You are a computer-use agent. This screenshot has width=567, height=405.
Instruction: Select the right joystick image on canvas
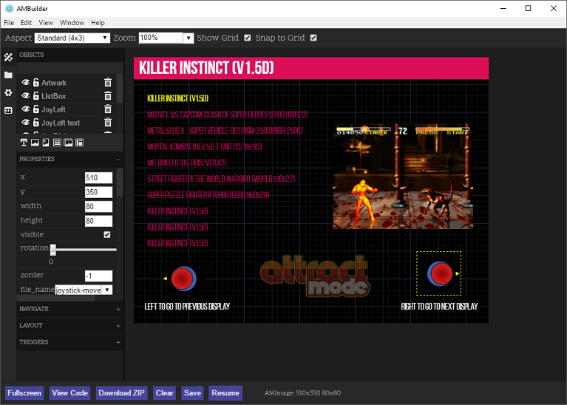tap(438, 273)
